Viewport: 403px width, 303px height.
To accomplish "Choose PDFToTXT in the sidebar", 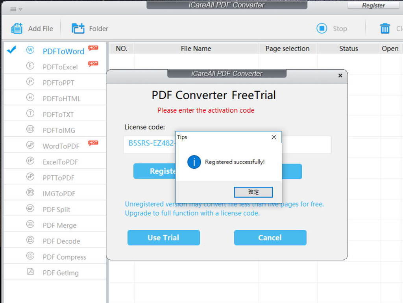I will pyautogui.click(x=58, y=115).
